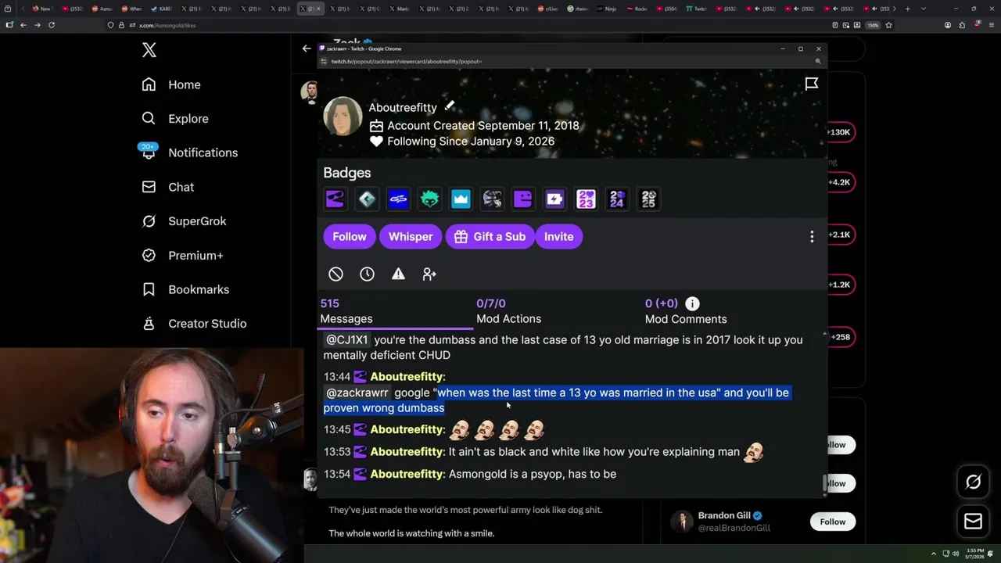Click the warn user triangle icon

tap(398, 274)
